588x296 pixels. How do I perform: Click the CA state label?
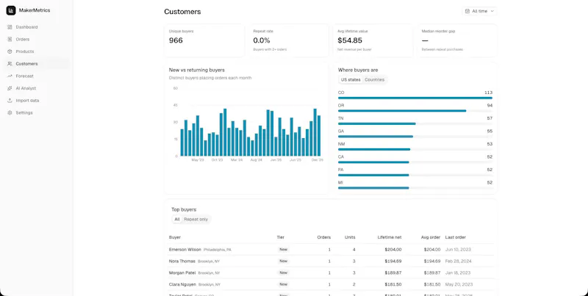(341, 157)
